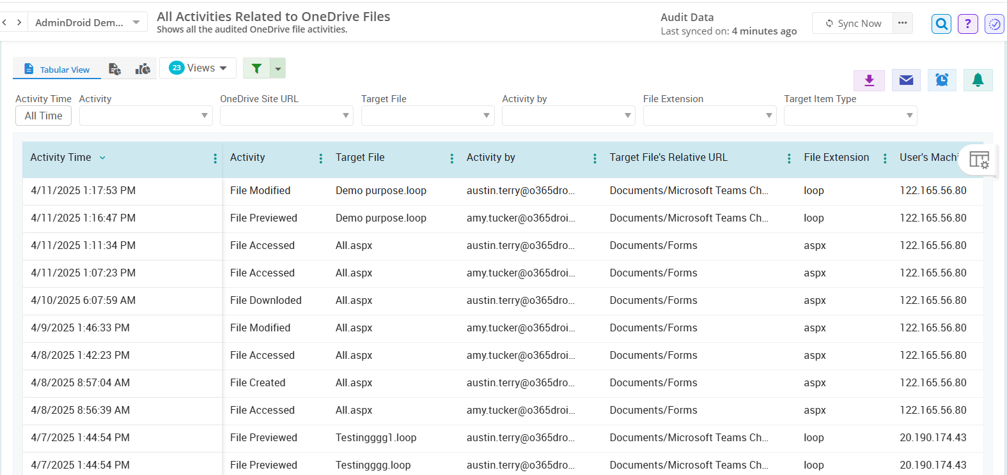This screenshot has width=1007, height=475.
Task: Click the green filter funnel icon
Action: pyautogui.click(x=256, y=68)
